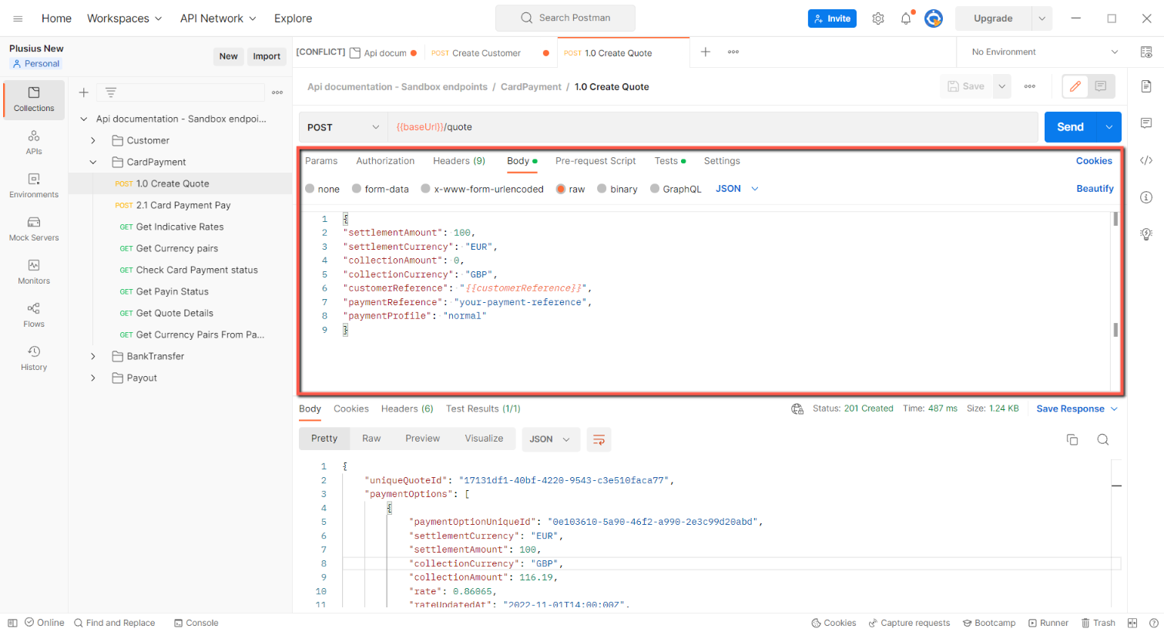This screenshot has height=632, width=1164.
Task: Search within the response body
Action: click(1103, 439)
